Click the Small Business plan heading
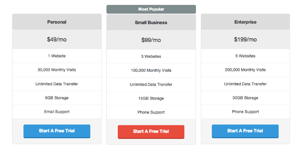 point(151,23)
